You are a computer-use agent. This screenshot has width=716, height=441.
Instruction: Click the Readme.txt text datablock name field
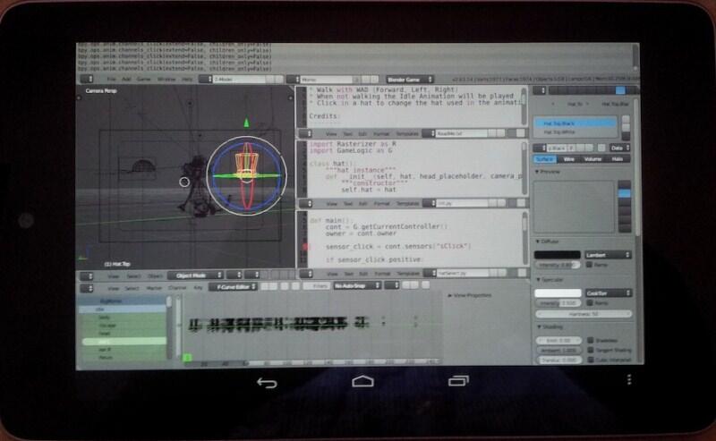(460, 133)
